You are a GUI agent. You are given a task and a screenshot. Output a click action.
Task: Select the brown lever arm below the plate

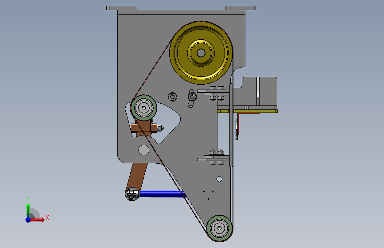click(x=137, y=176)
